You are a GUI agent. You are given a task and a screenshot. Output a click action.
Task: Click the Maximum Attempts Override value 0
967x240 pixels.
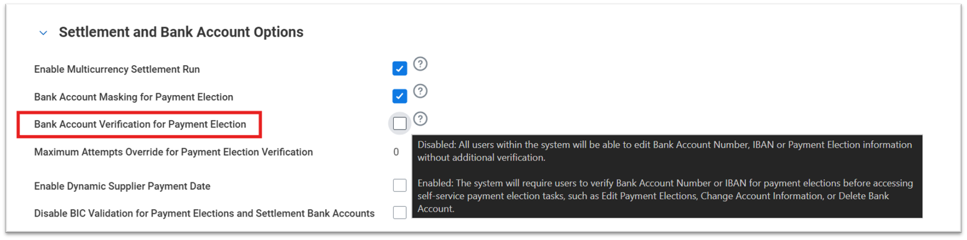[x=396, y=152]
